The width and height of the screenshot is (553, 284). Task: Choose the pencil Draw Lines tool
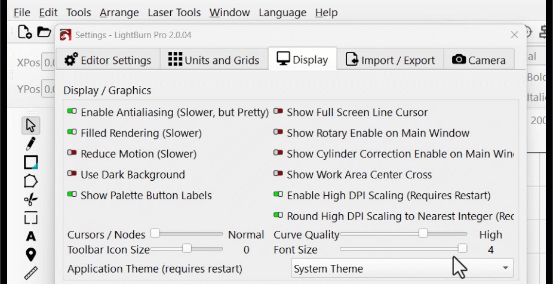[31, 143]
